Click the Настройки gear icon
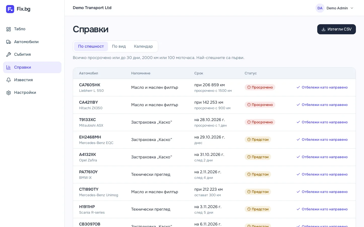 pos(9,93)
